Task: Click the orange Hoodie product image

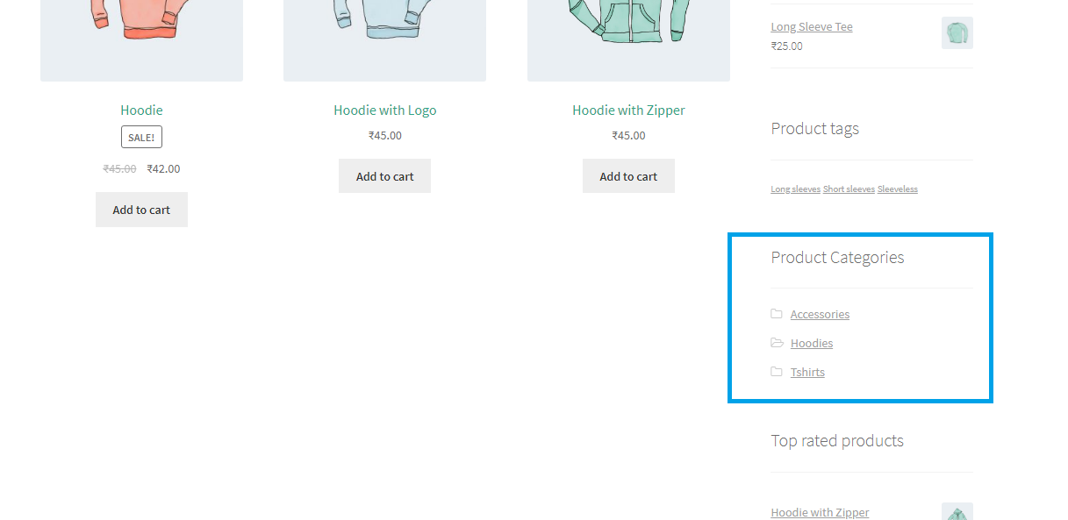Action: tap(141, 40)
